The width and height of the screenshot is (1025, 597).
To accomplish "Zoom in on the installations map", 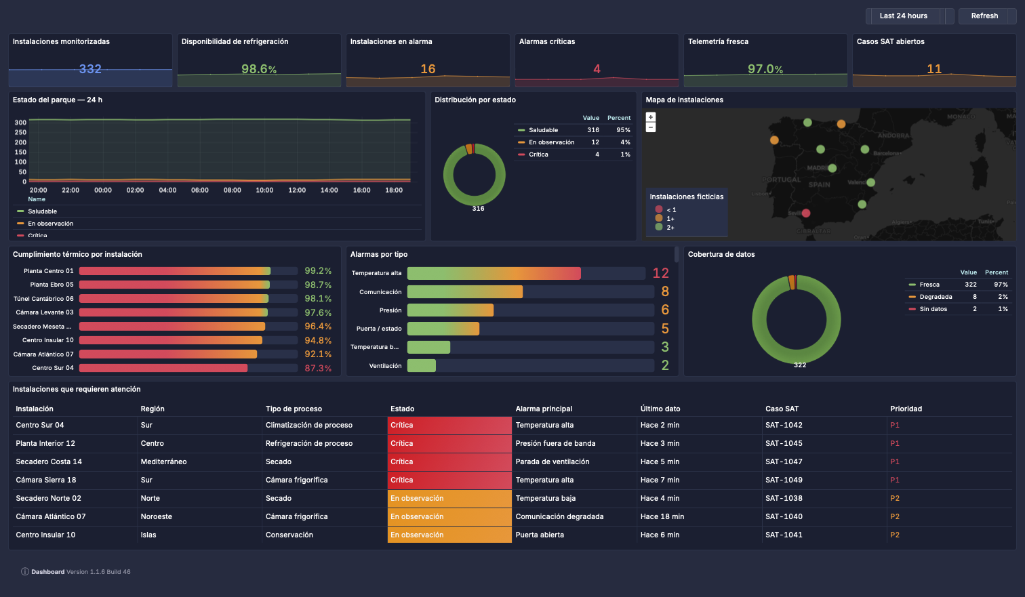I will point(651,117).
